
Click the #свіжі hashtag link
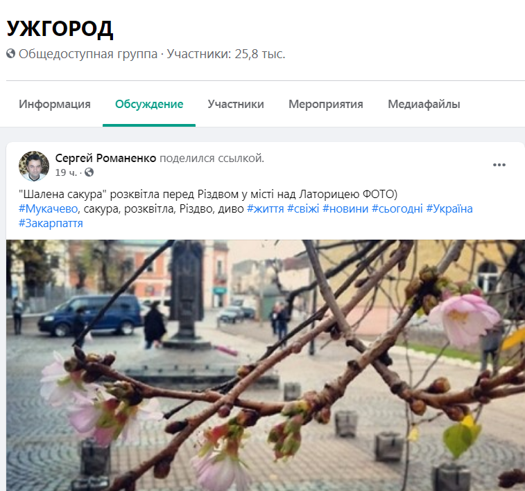point(303,208)
